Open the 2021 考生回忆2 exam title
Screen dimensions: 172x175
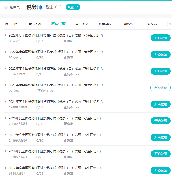point(56,102)
